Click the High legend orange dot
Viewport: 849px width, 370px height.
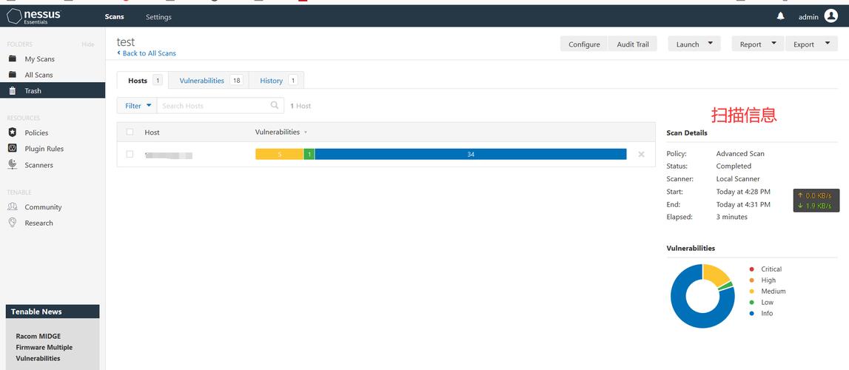click(x=751, y=280)
